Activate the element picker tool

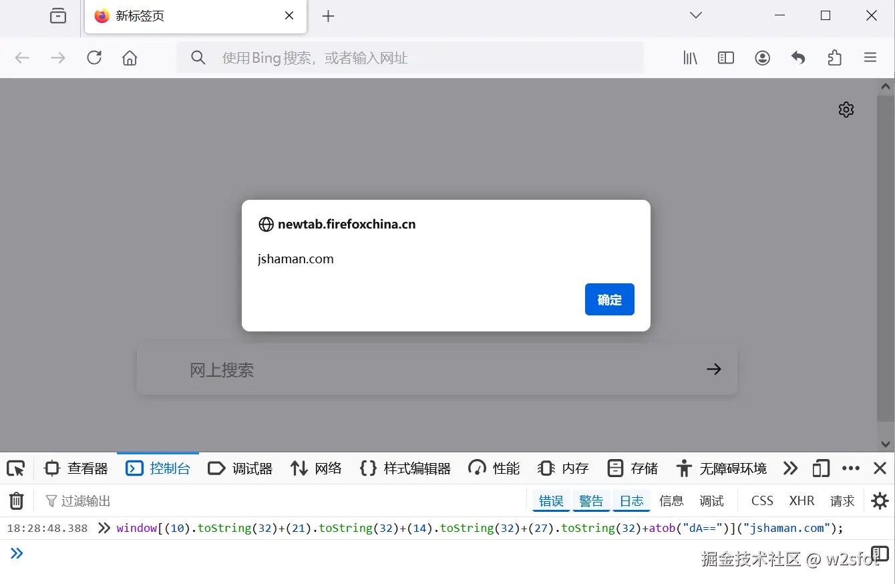click(16, 468)
